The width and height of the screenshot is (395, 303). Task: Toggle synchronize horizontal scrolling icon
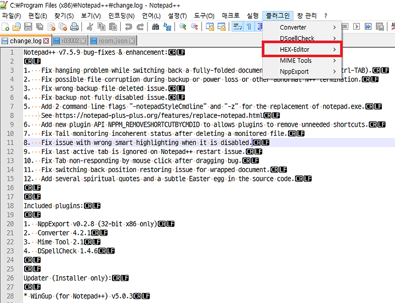222,27
